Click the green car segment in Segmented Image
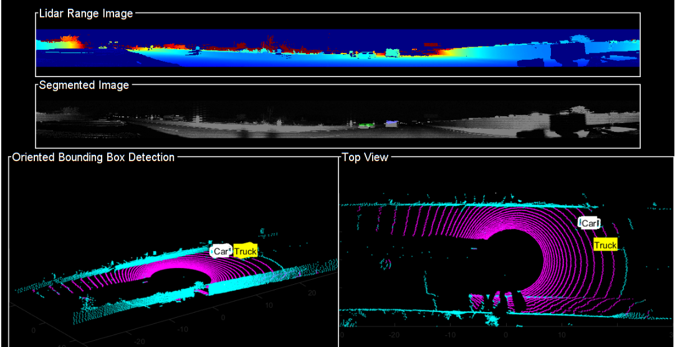675x347 pixels. tap(366, 126)
